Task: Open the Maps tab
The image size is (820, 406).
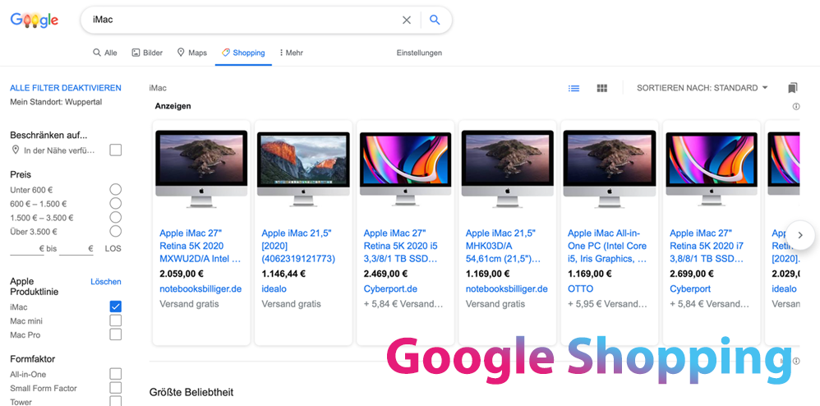Action: [x=192, y=53]
